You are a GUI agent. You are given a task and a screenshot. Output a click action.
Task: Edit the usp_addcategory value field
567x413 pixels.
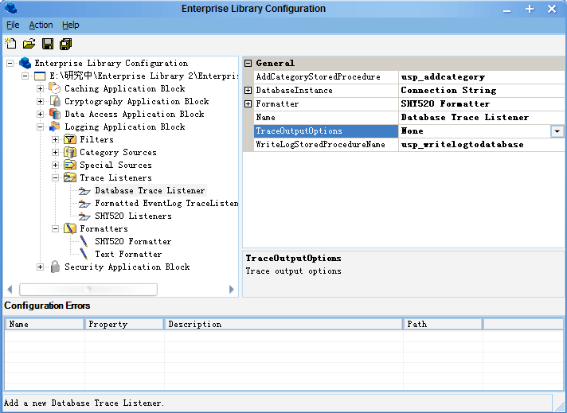(x=481, y=76)
